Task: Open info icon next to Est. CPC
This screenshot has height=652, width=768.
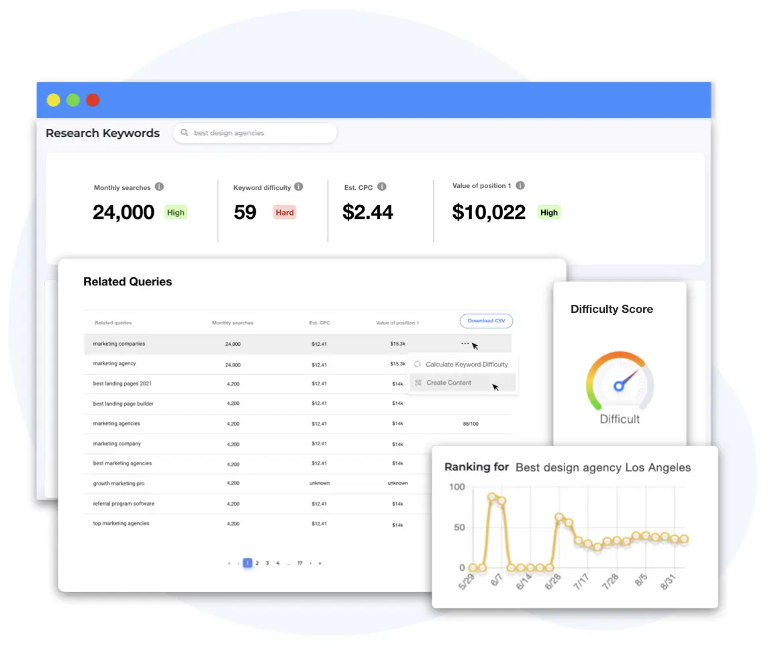Action: coord(382,187)
